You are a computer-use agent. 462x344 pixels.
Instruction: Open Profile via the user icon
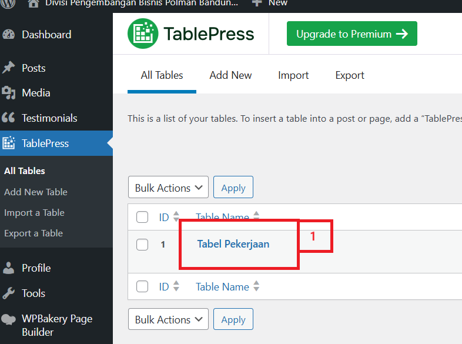(x=8, y=268)
